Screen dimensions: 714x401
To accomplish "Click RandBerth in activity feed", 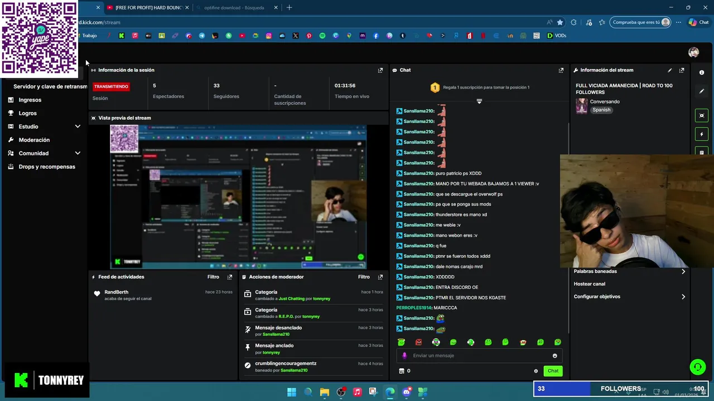I will [116, 292].
